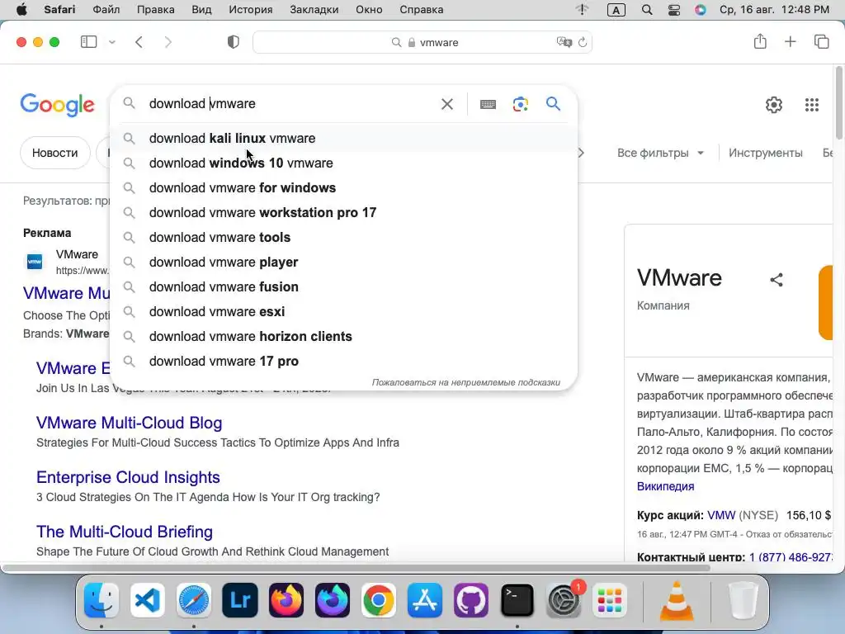The image size is (845, 634).
Task: Open the Википедия link
Action: pos(665,486)
